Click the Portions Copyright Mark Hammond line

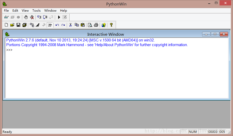point(97,45)
